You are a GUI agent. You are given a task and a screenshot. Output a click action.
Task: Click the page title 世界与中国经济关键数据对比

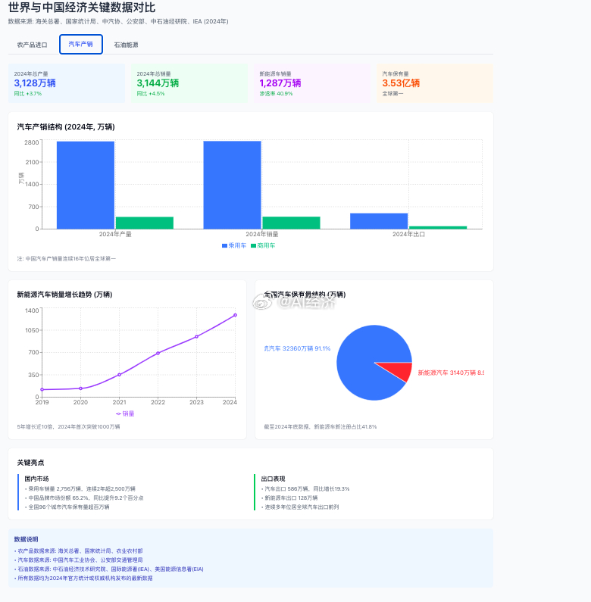pos(82,8)
